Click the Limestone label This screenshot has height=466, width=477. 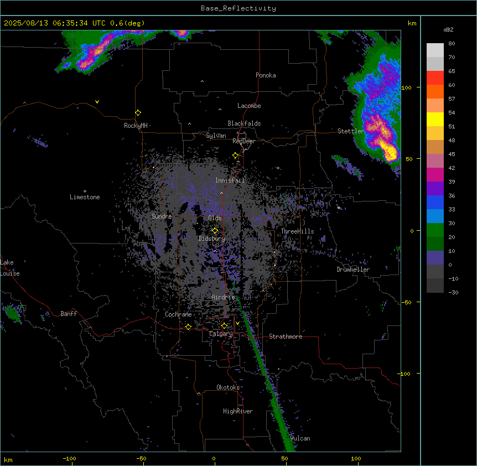(85, 197)
